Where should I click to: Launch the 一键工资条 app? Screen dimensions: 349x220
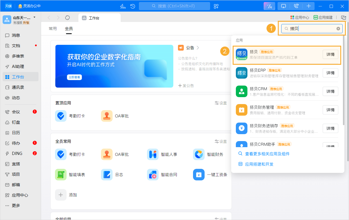(199, 174)
